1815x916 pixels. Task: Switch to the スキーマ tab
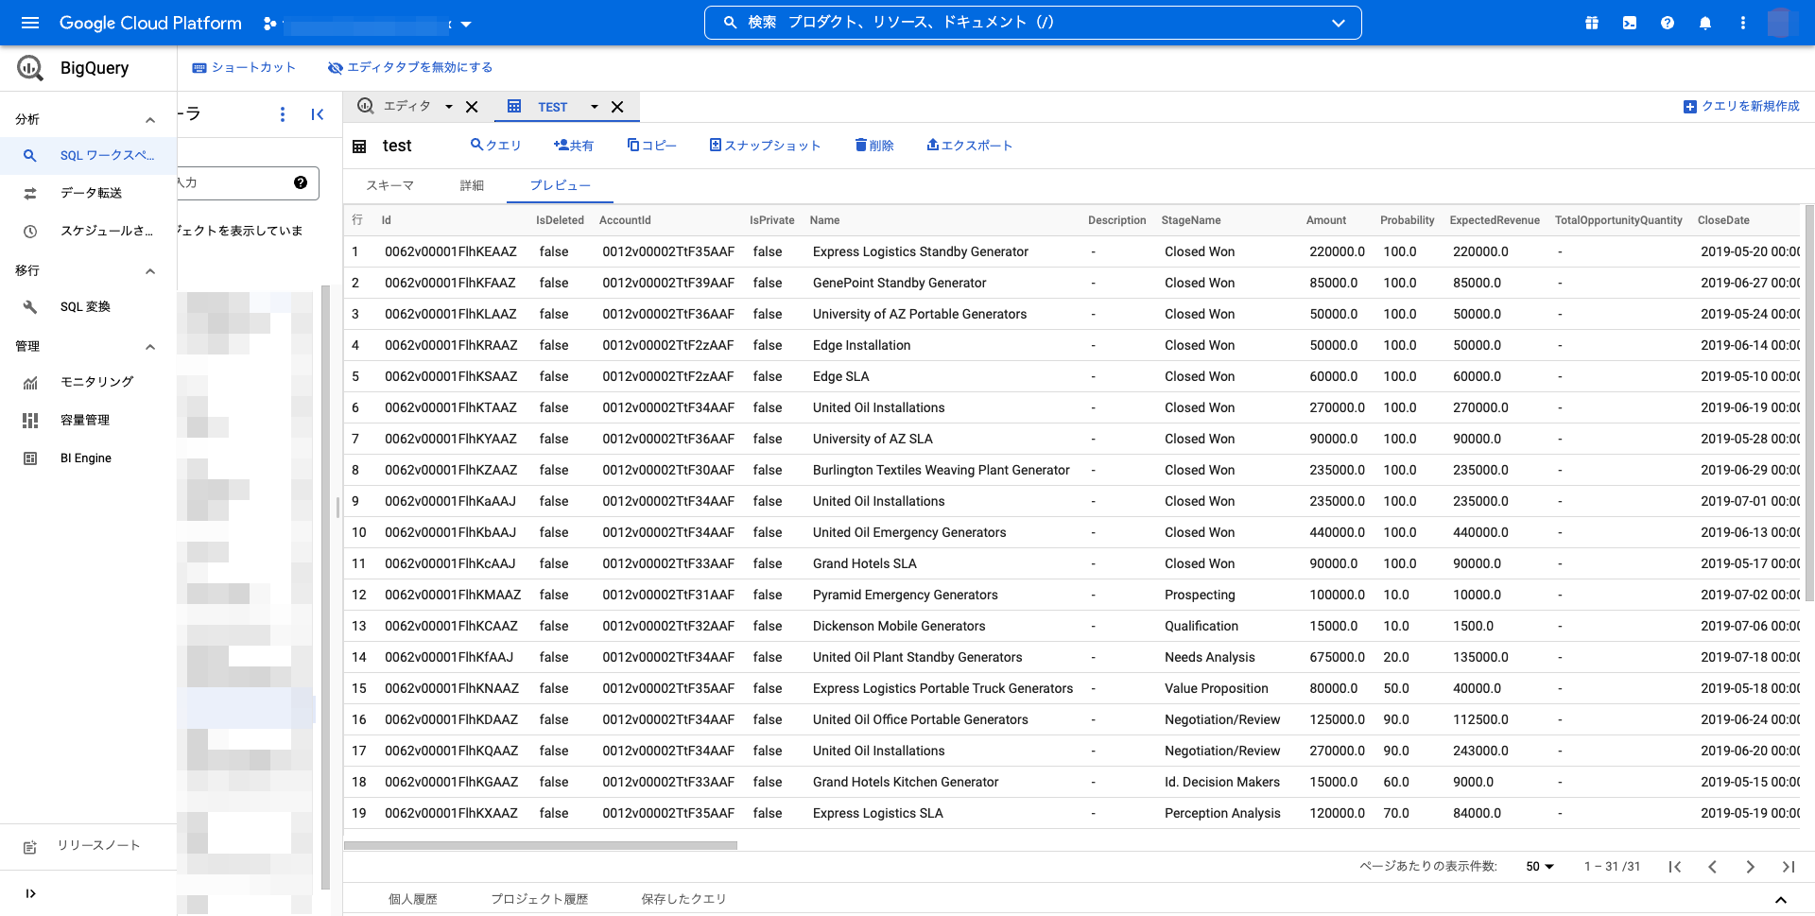pos(390,185)
